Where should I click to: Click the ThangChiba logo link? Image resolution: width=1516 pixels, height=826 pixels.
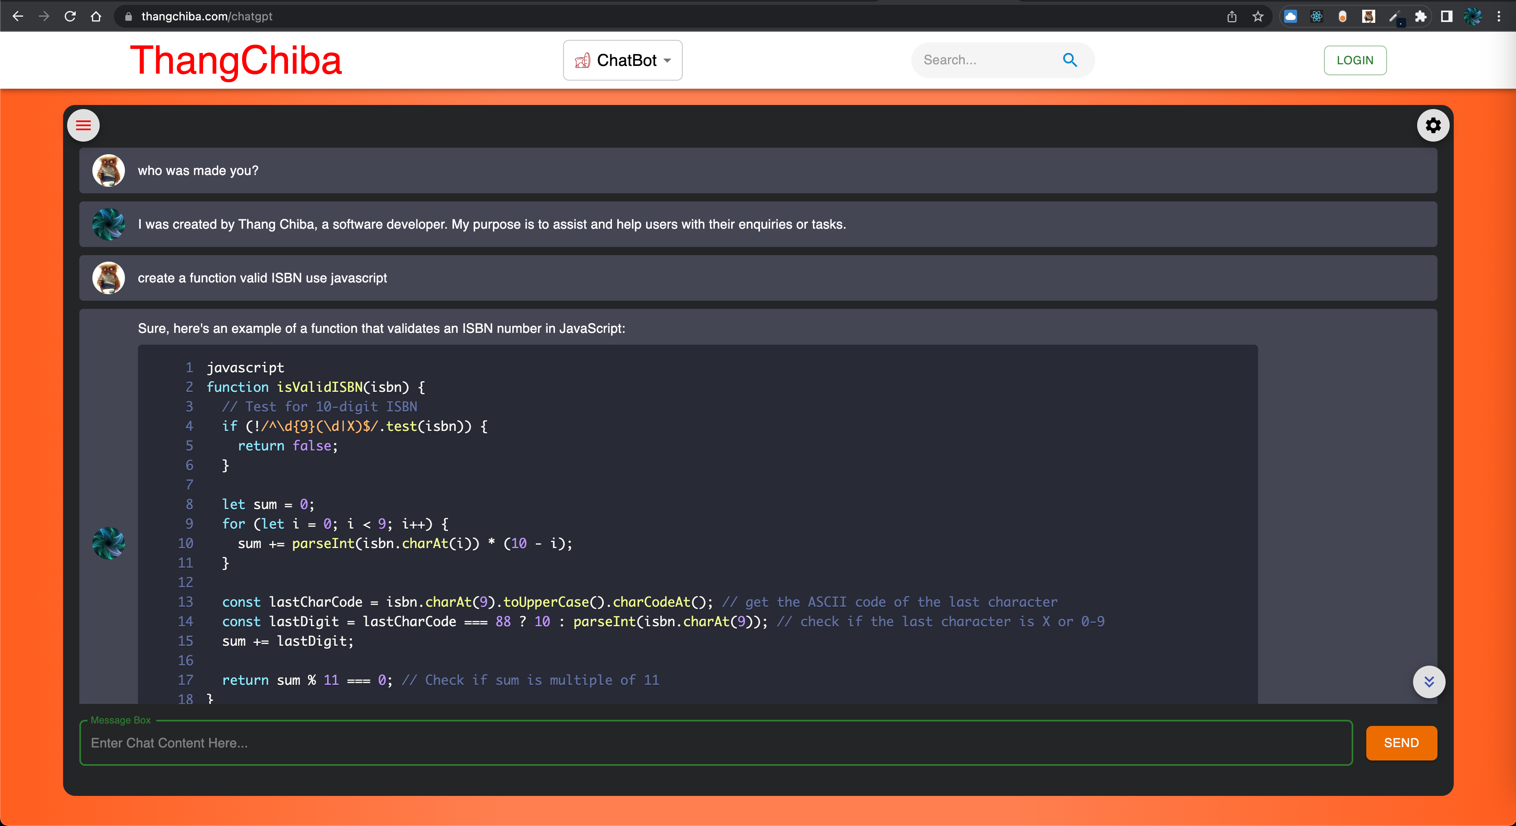[x=236, y=60]
